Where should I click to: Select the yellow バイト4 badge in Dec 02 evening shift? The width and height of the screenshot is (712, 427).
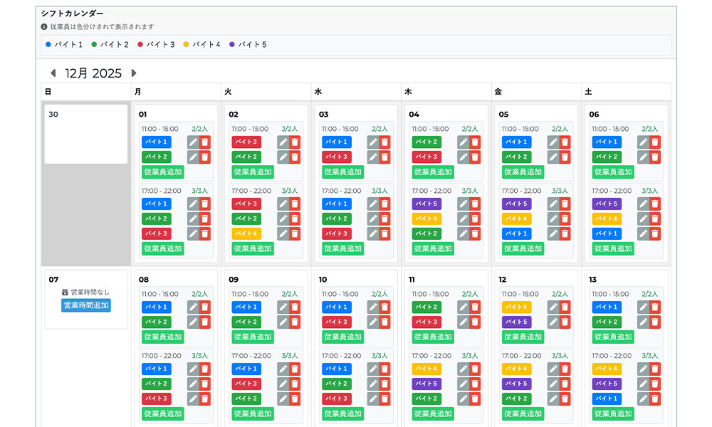246,233
